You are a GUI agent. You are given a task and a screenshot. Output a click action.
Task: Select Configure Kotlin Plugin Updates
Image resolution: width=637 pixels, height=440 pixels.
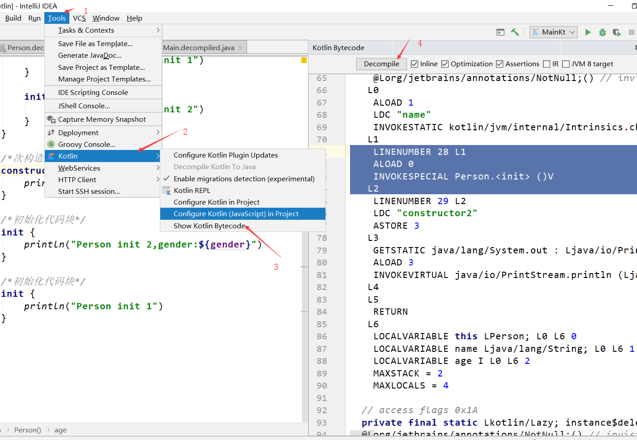[x=243, y=155]
